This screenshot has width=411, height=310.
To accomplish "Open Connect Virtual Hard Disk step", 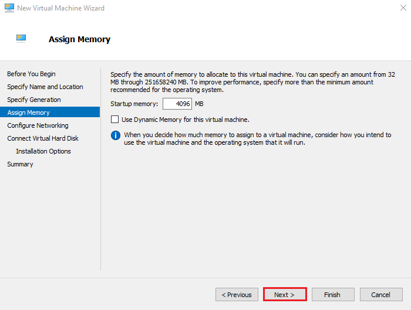I will point(43,138).
